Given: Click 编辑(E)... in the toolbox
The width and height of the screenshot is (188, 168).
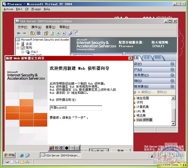Looking at the screenshot, I should 147,92.
